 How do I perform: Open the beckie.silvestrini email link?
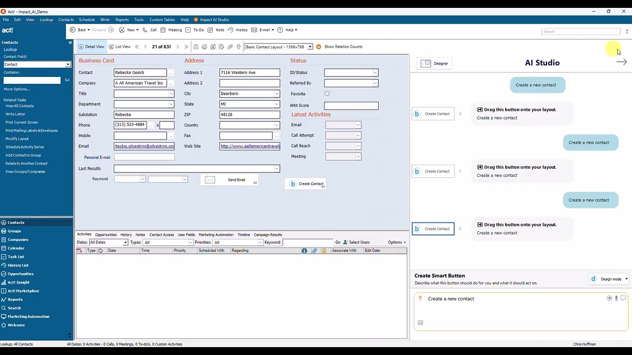point(144,146)
